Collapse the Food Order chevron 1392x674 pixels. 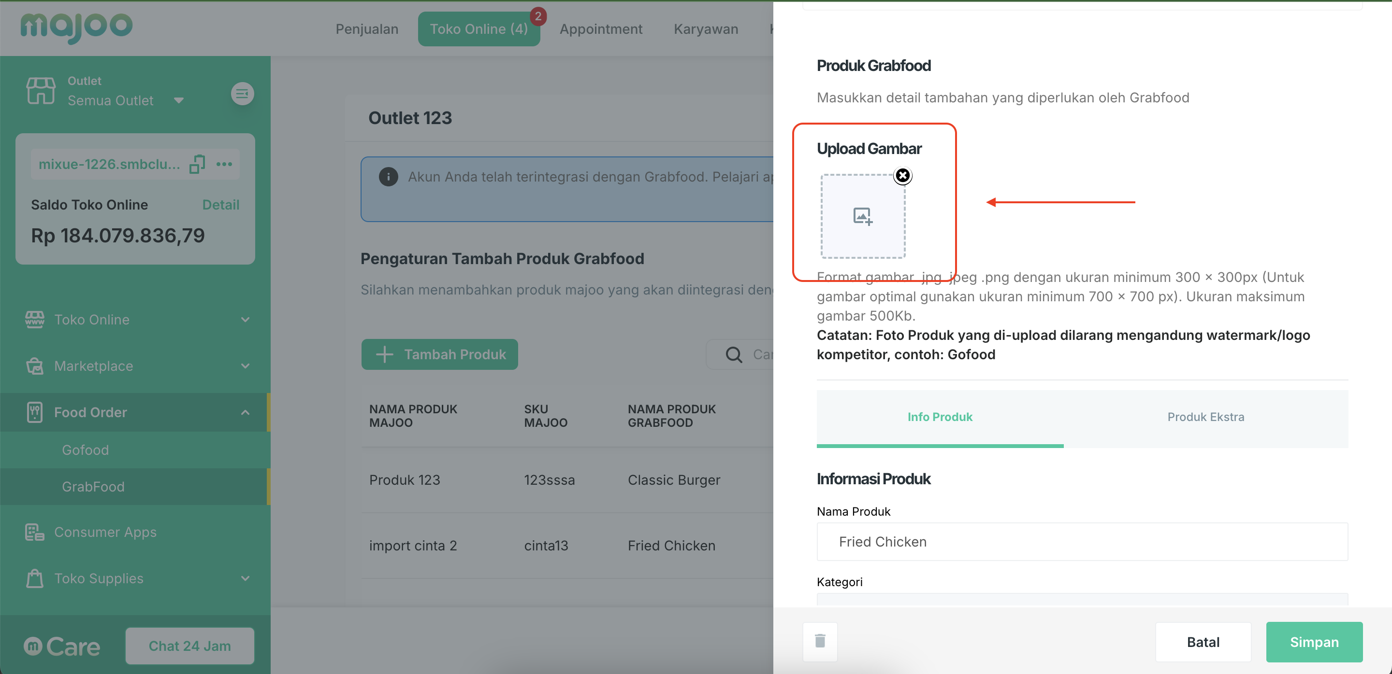(246, 412)
